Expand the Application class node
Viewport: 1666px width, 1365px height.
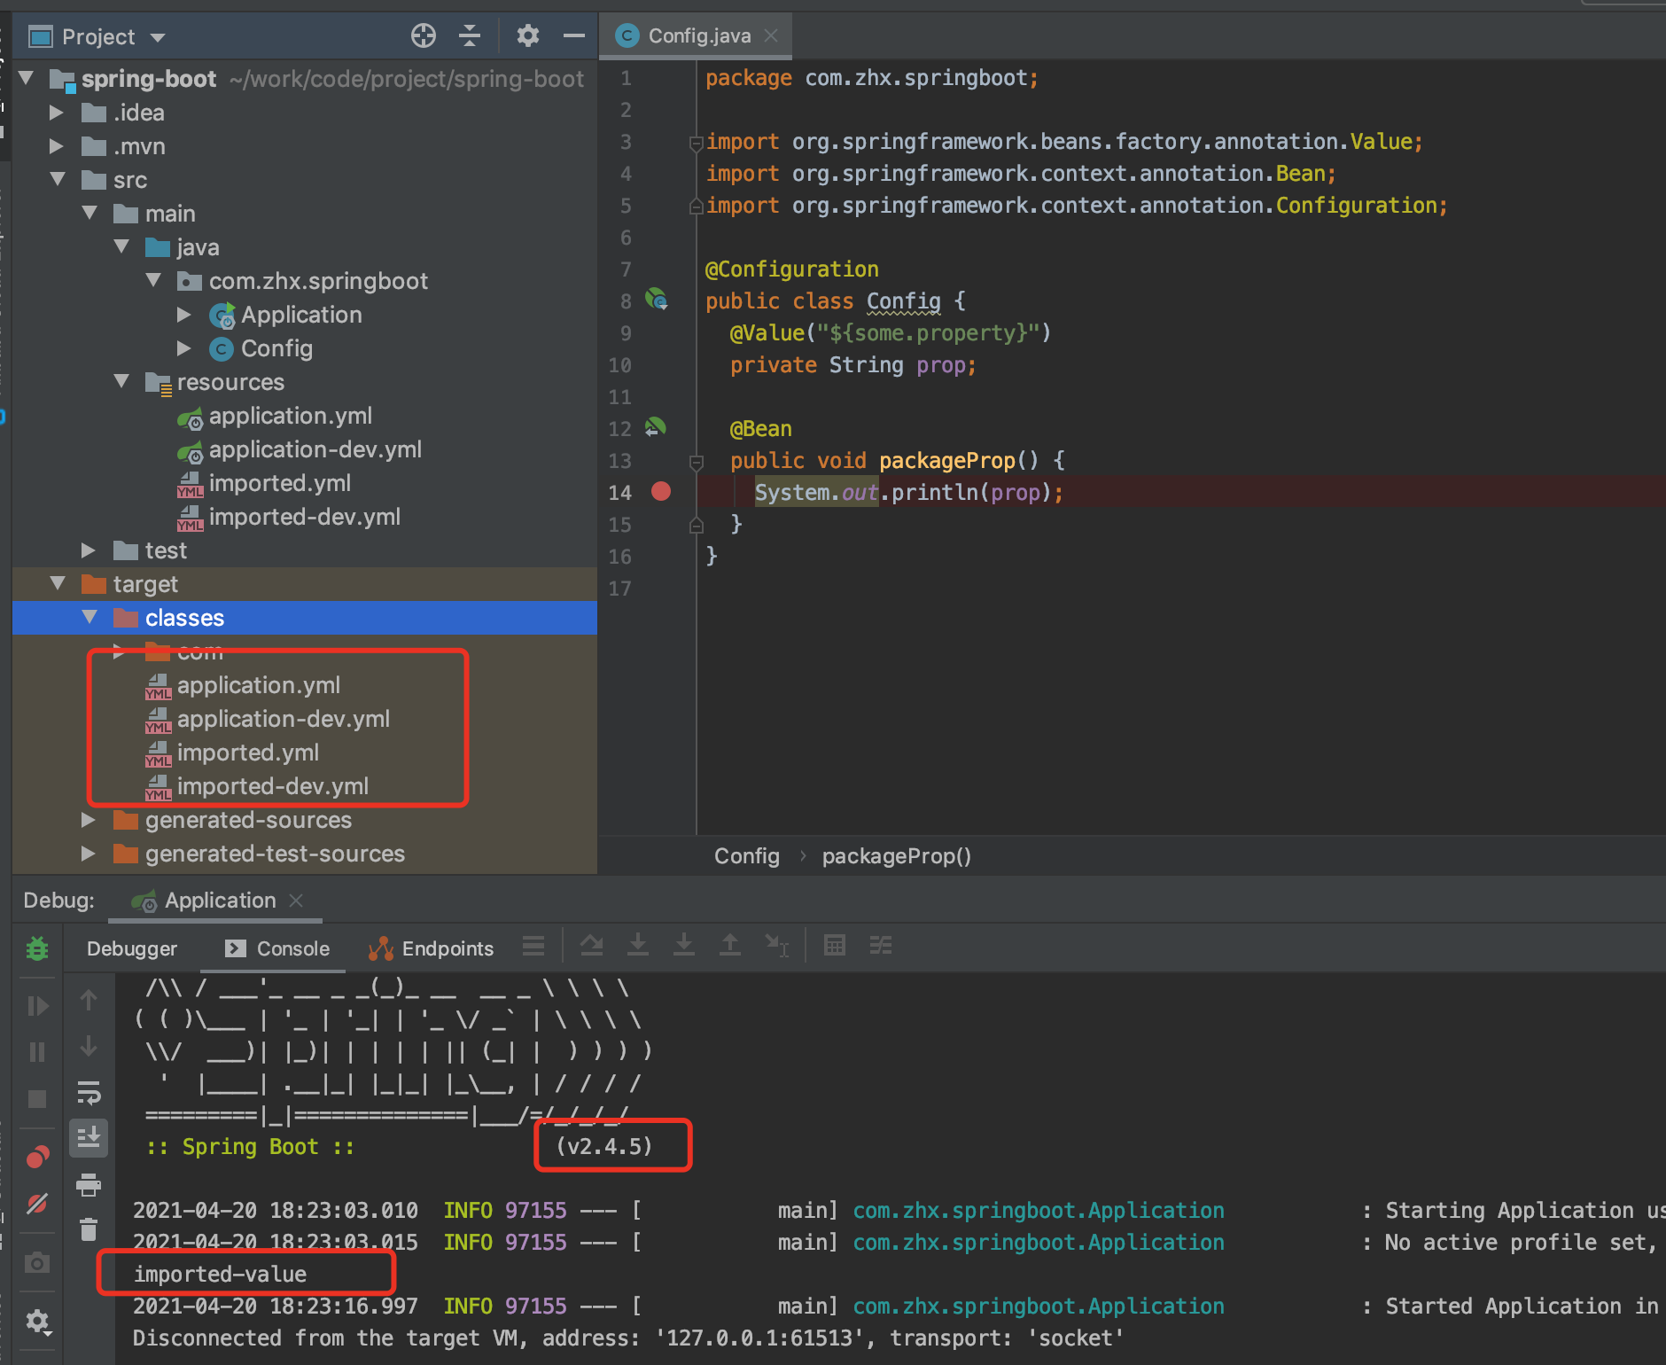(184, 315)
